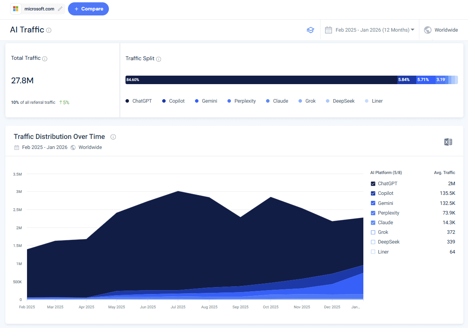Enable the Grok platform checkbox

(x=373, y=232)
